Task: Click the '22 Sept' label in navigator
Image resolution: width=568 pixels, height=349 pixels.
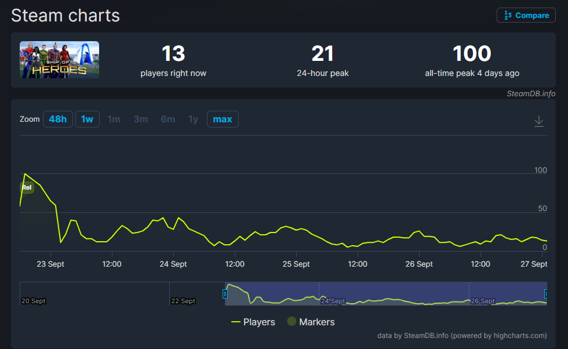Action: [x=183, y=301]
